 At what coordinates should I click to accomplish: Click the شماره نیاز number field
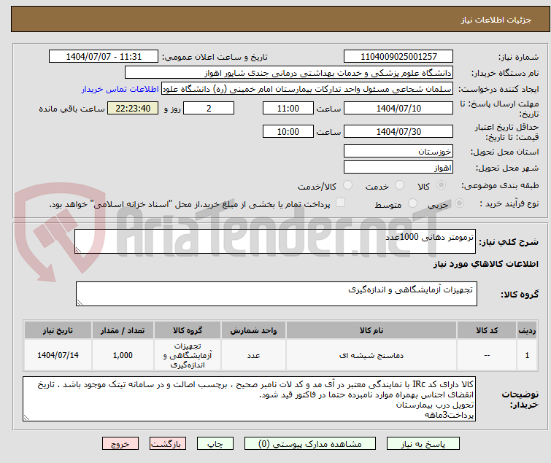(398, 57)
